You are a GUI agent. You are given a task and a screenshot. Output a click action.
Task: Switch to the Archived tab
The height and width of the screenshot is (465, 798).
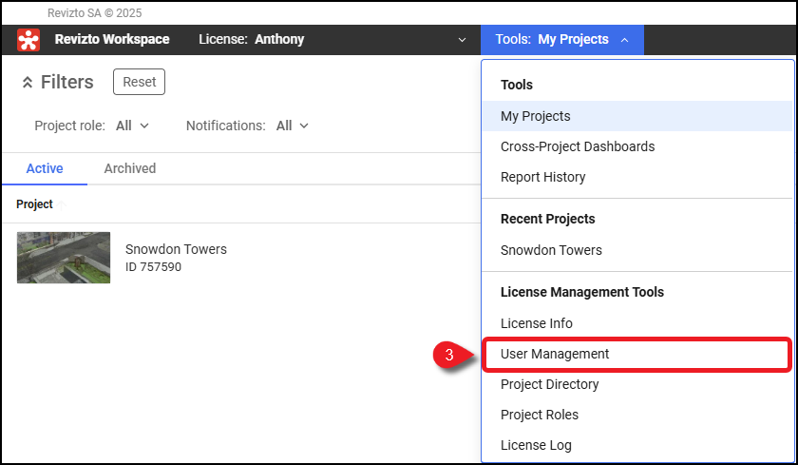129,168
